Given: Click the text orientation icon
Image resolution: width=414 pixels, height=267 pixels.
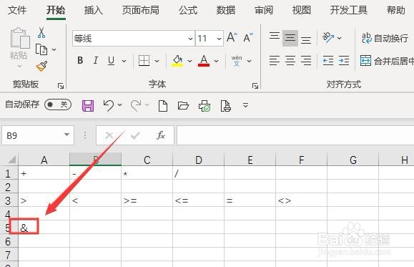Looking at the screenshot, I should [x=328, y=37].
